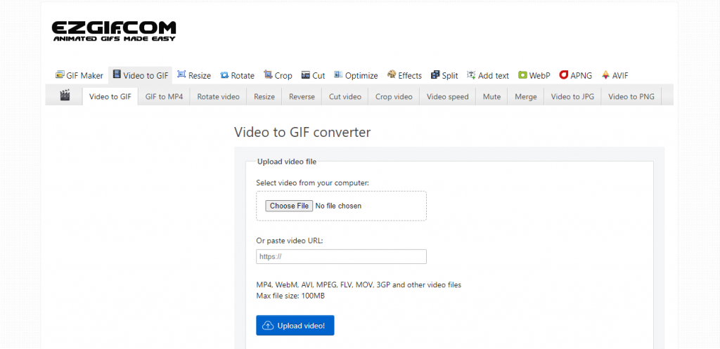The width and height of the screenshot is (720, 349).
Task: Click the Optimize tool icon
Action: point(338,74)
